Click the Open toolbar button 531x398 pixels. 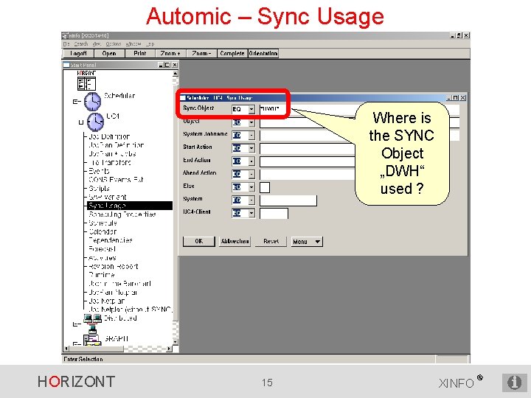(109, 54)
